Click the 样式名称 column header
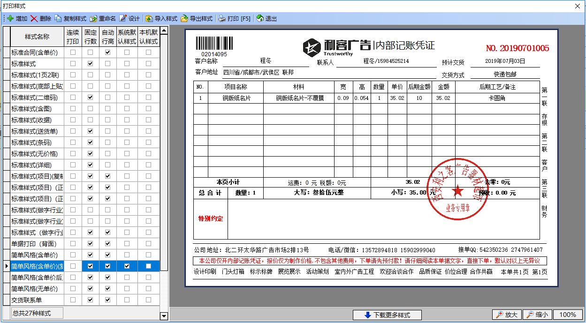The width and height of the screenshot is (586, 323). 37,37
